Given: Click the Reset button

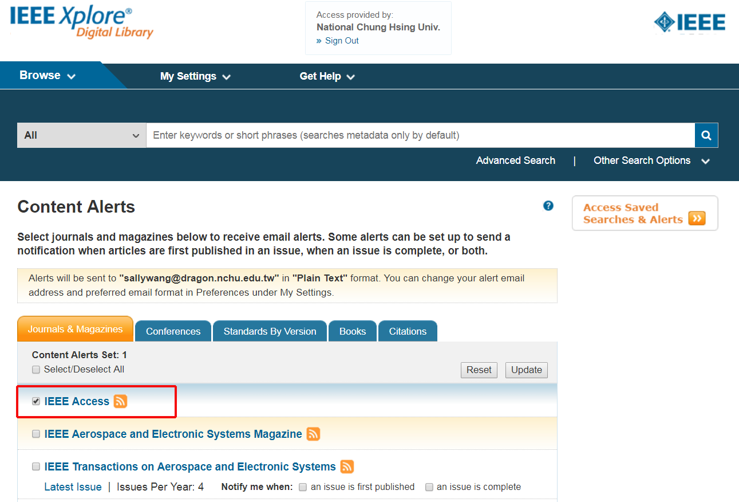Looking at the screenshot, I should 479,370.
